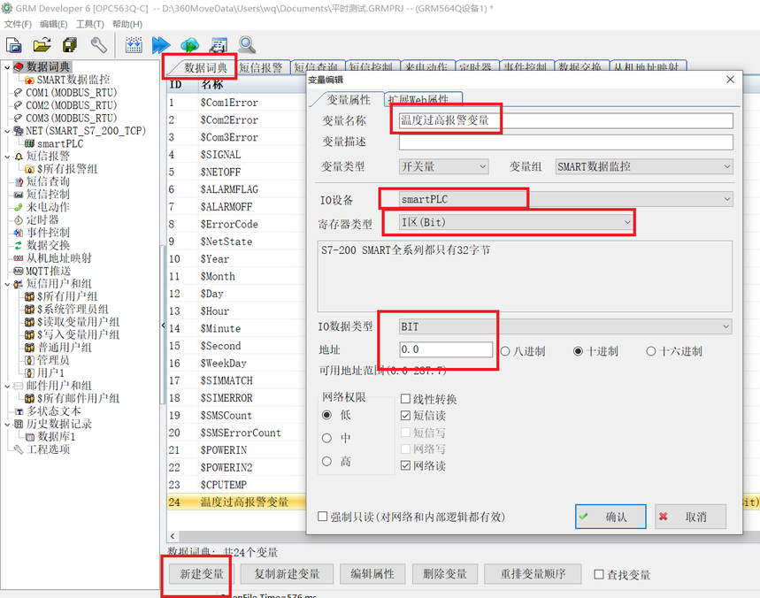This screenshot has height=598, width=760.
Task: Open the 寄存器类型 dropdown
Action: coord(511,223)
